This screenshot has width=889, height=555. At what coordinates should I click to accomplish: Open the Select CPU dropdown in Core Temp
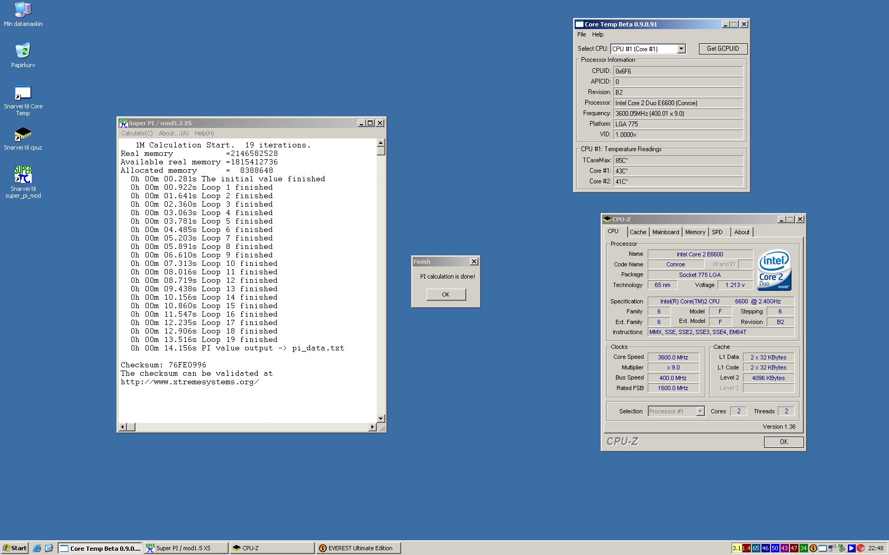coord(682,49)
